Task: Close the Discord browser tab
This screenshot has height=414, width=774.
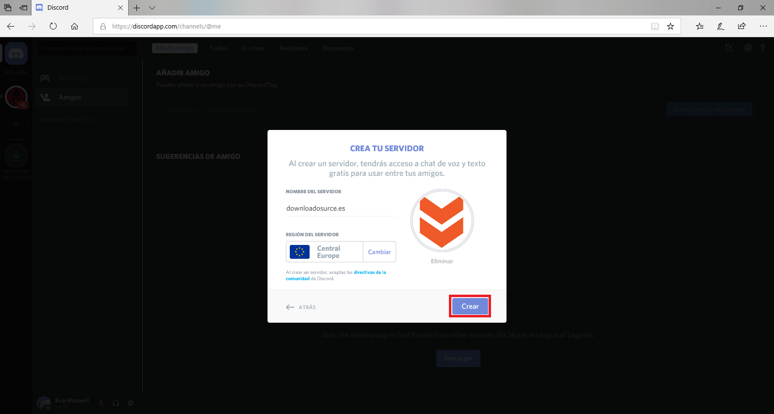Action: (x=120, y=8)
